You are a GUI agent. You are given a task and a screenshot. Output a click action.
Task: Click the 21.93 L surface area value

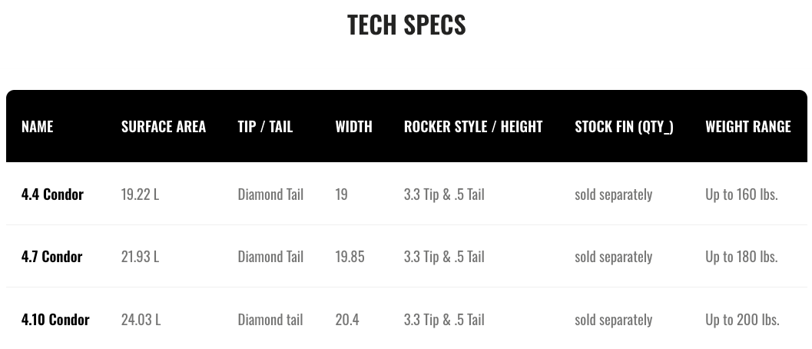(140, 256)
